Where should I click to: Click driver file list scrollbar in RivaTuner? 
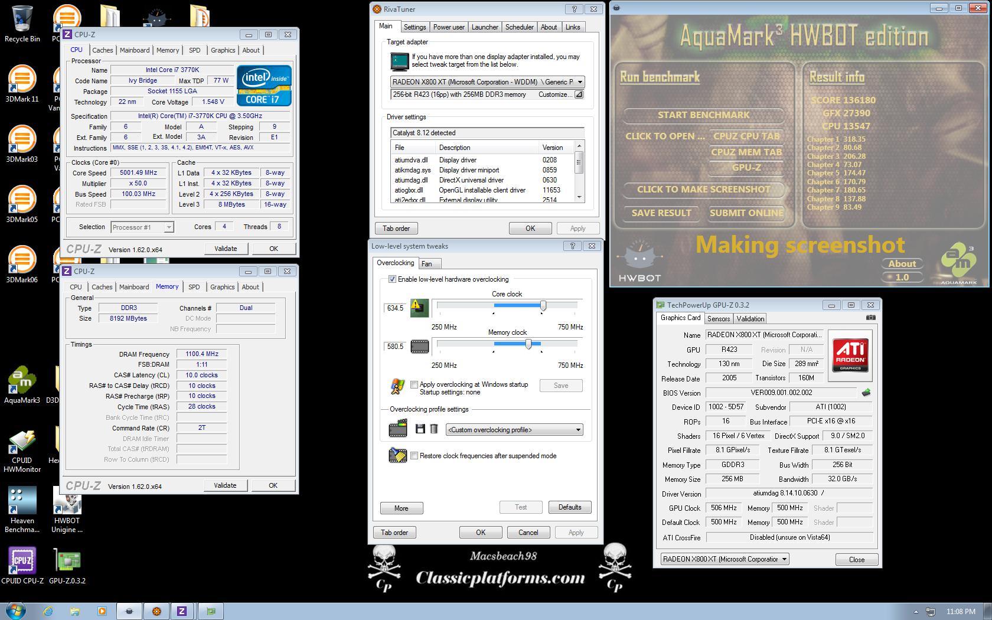(579, 171)
